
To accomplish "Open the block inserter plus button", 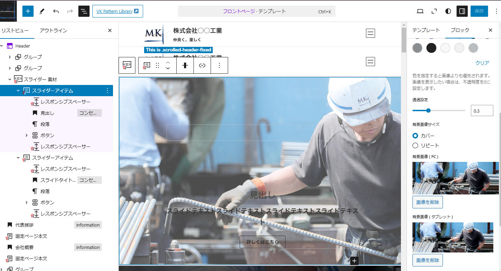I will click(28, 11).
